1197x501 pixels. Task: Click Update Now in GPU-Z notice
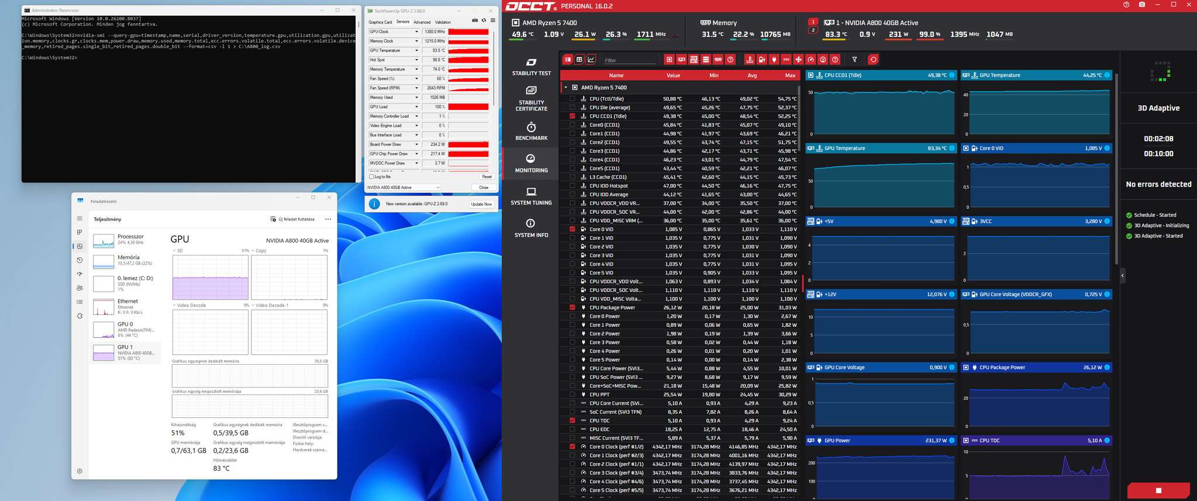pos(481,204)
